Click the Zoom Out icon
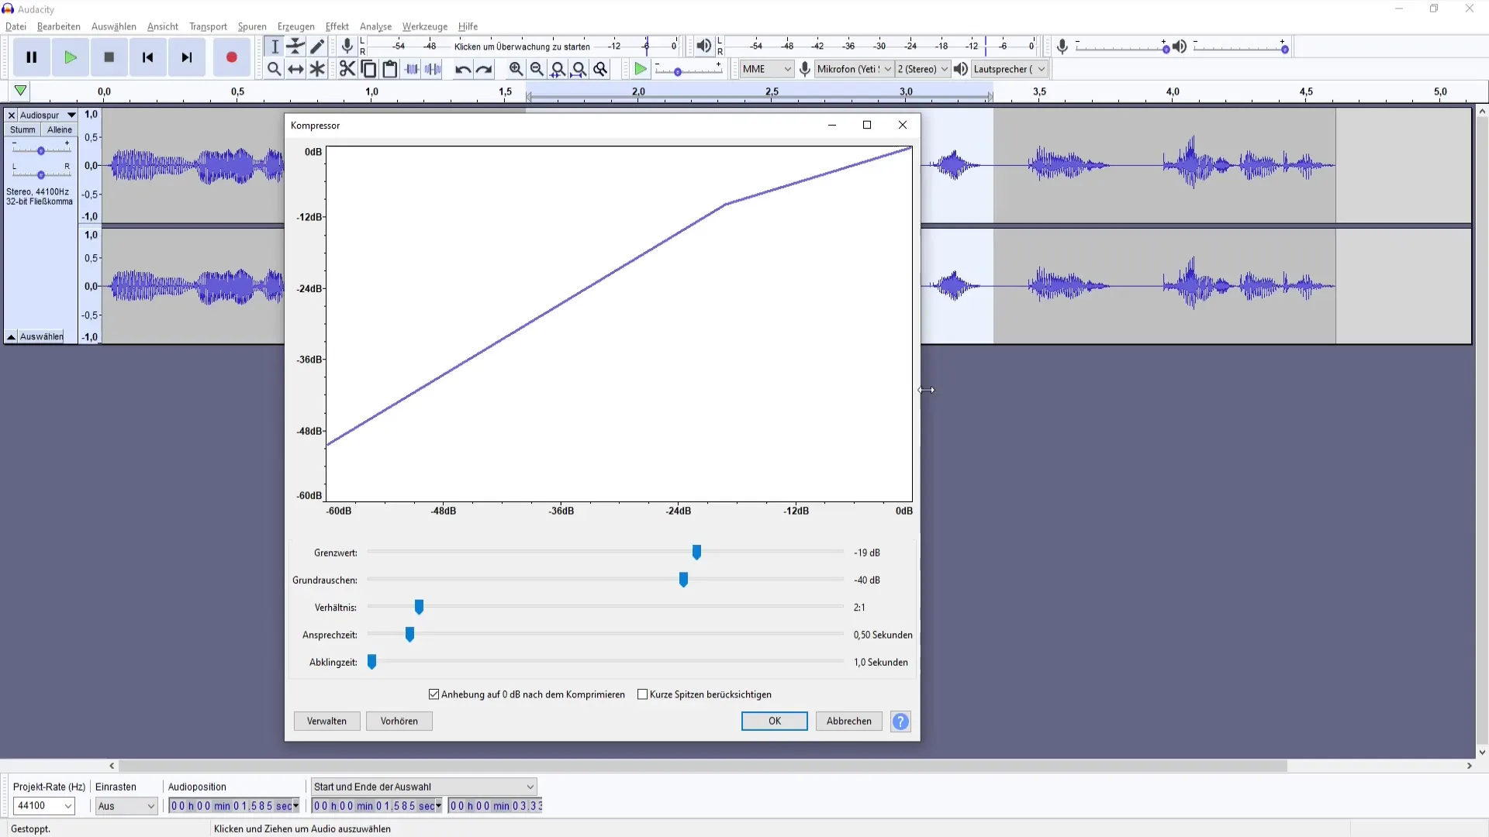 [x=537, y=69]
